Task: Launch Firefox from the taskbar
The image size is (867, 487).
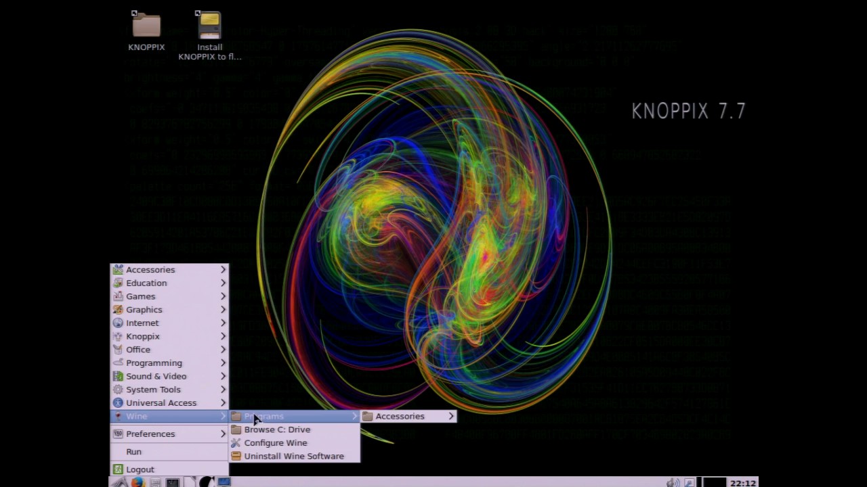Action: coord(138,482)
